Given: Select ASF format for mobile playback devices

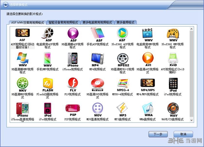Looking at the screenshot, I should [x=23, y=38].
